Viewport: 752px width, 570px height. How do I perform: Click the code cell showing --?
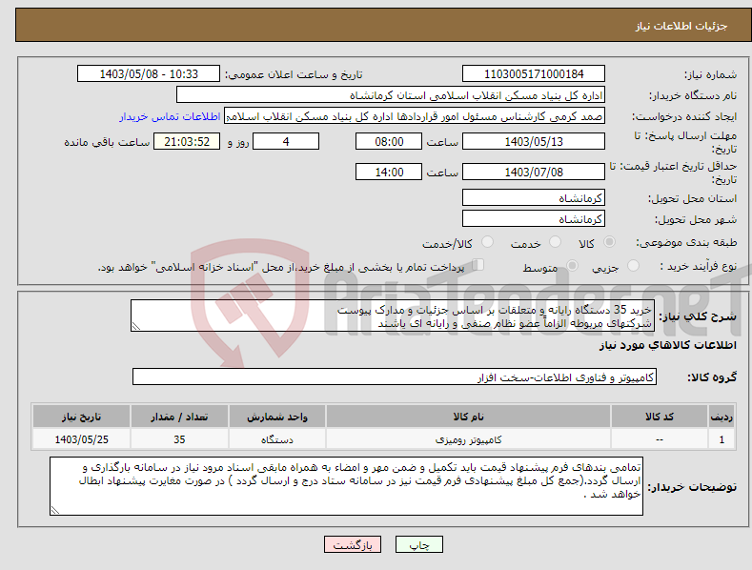click(x=660, y=439)
